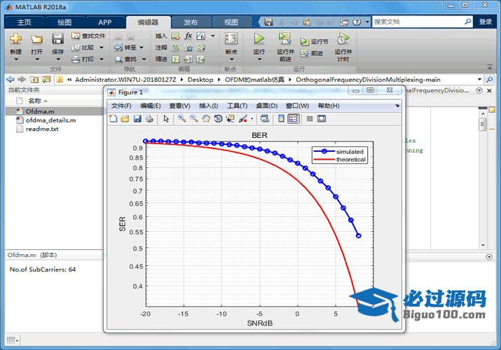Open Figure 1 查看(V) menu
501x350 pixels.
(179, 106)
